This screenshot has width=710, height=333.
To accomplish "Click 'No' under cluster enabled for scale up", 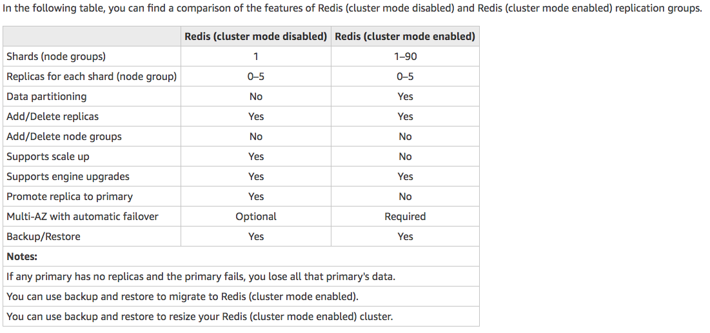I will 405,157.
